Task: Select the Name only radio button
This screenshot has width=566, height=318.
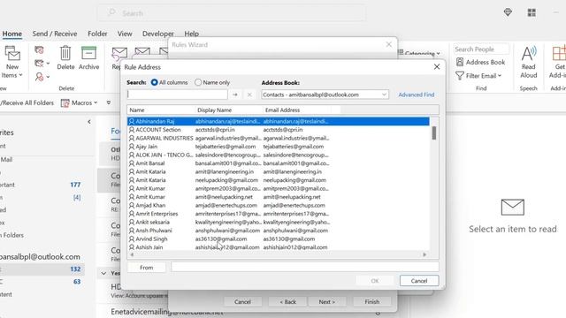Action: [x=198, y=82]
